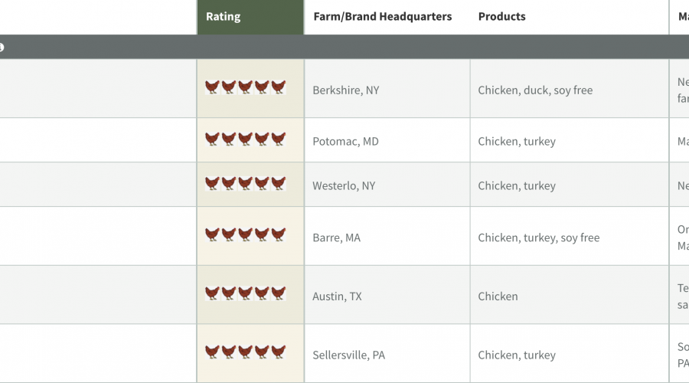Click the 'Chicken, duck, soy free' products cell
Image resolution: width=689 pixels, height=383 pixels.
point(570,88)
